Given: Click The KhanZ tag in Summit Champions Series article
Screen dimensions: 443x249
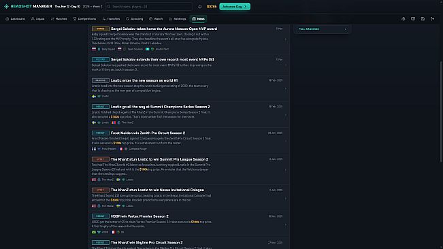Looking at the screenshot, I should 127,122.
